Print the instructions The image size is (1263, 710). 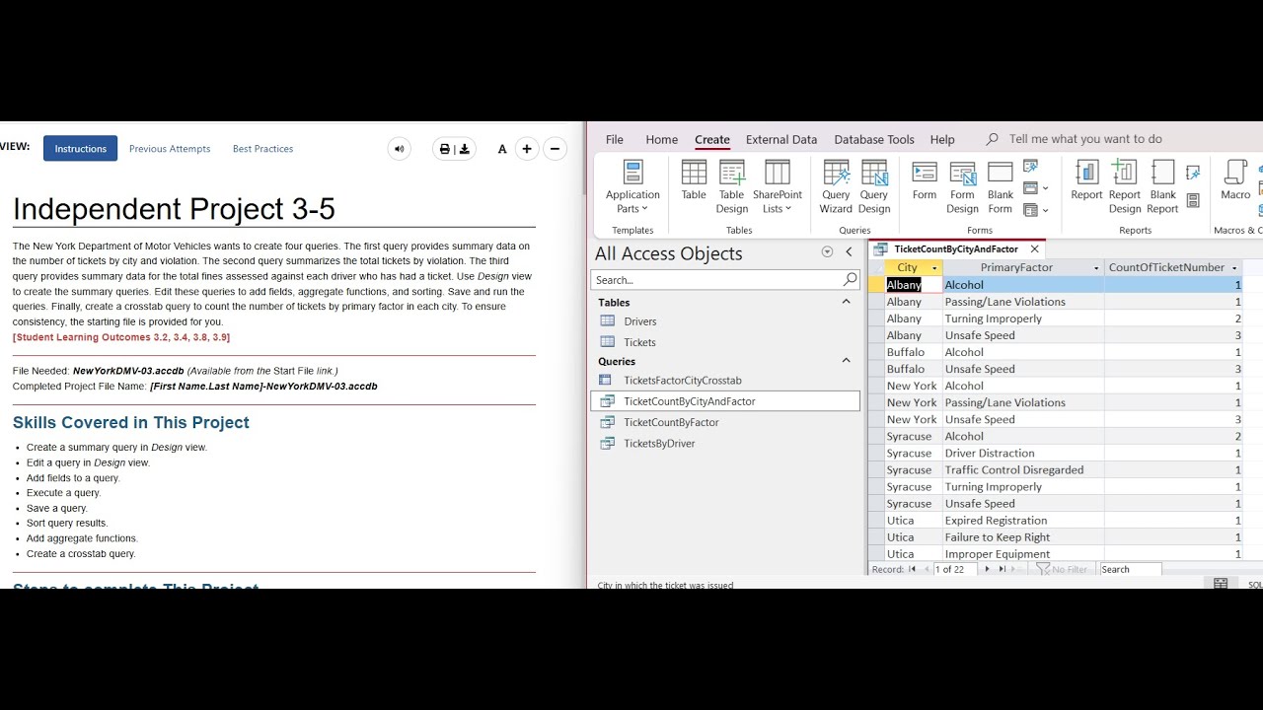point(444,149)
